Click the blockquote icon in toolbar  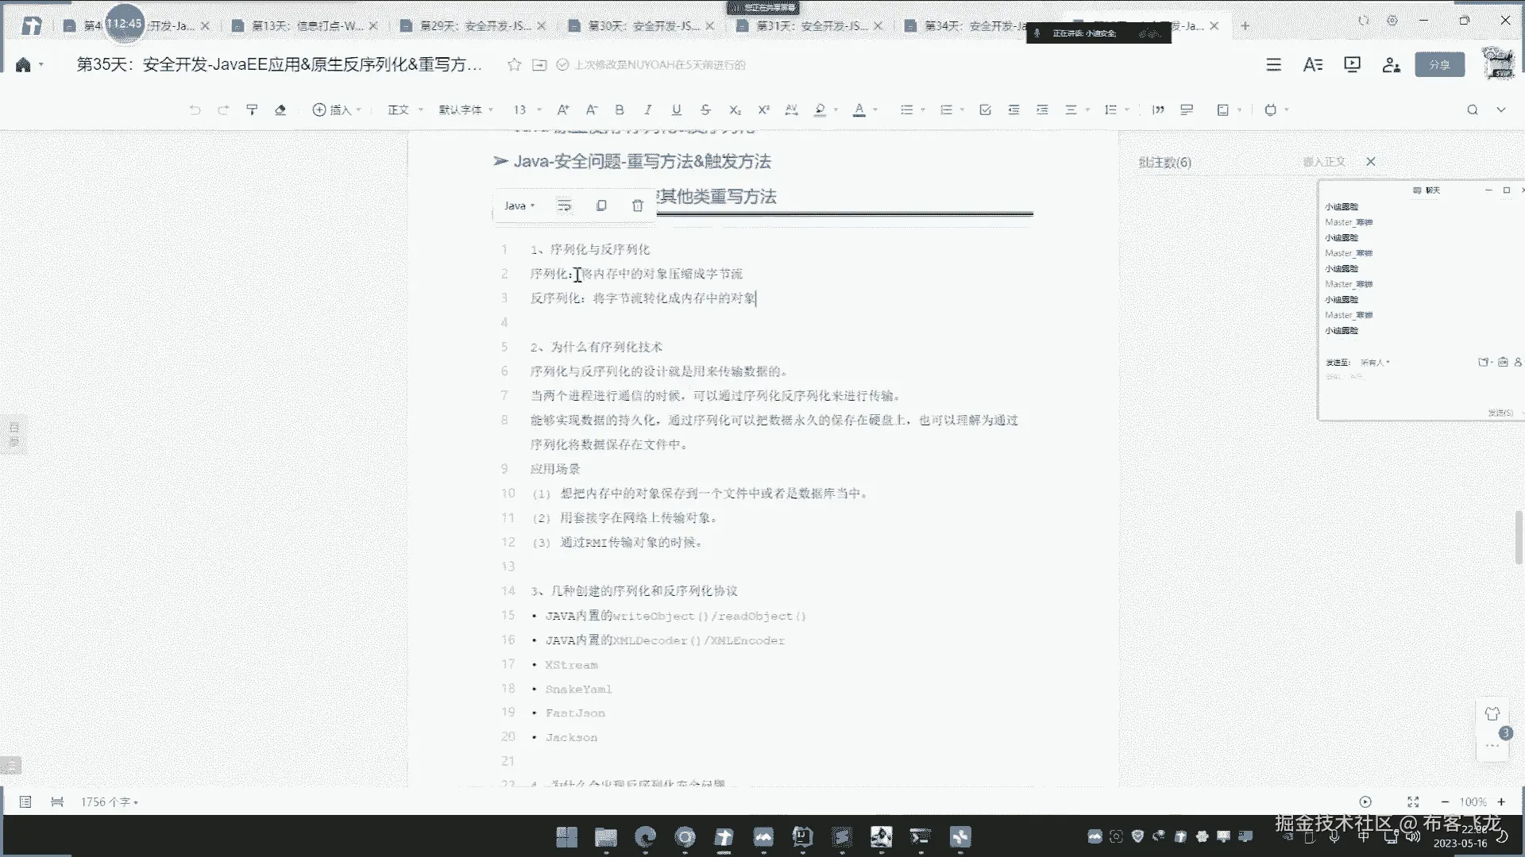(x=1158, y=110)
